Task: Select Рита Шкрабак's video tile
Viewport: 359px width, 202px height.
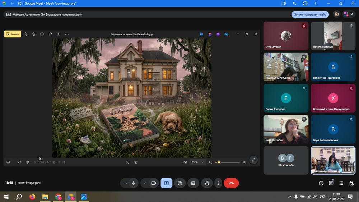Action: pyautogui.click(x=286, y=129)
